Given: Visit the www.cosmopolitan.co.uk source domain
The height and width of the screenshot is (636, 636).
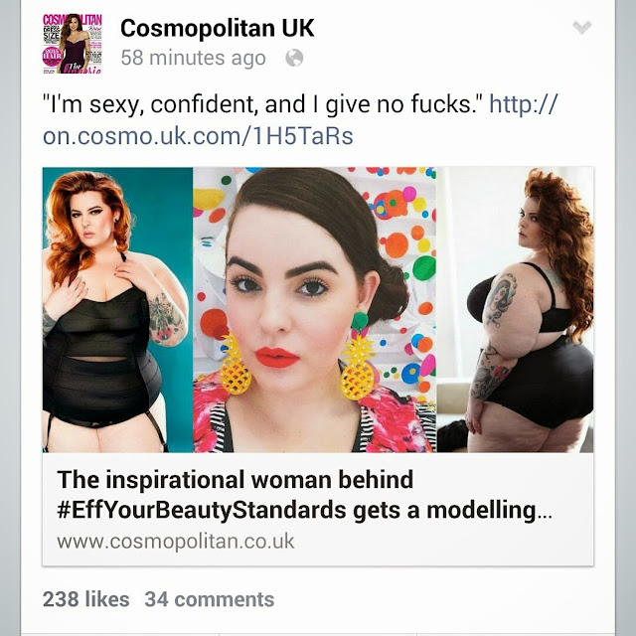Looking at the screenshot, I should point(175,541).
